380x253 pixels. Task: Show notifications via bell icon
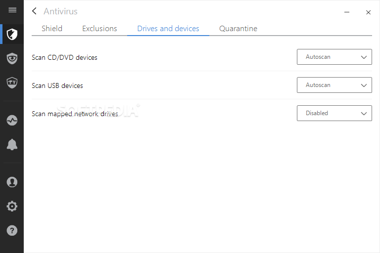(12, 144)
